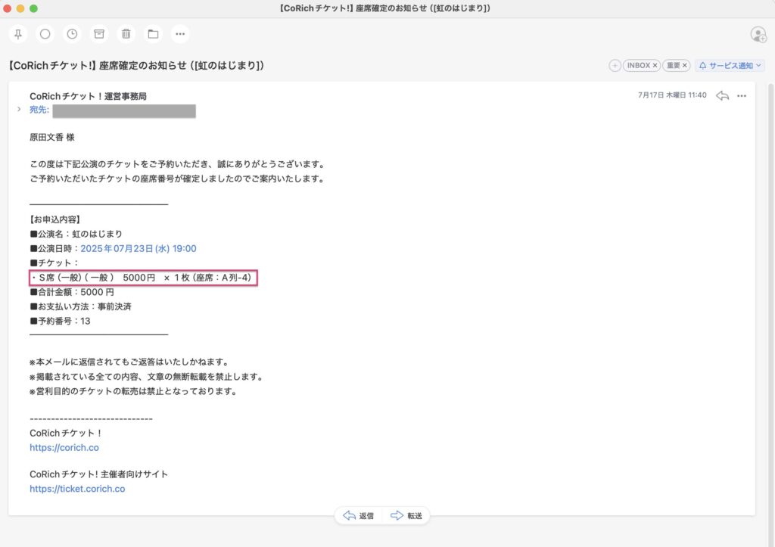The image size is (775, 547).
Task: Open the toolbar's more actions ellipsis
Action: (179, 34)
